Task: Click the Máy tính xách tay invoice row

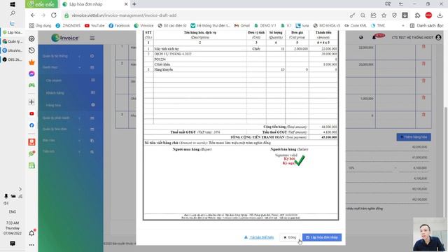Action: pyautogui.click(x=241, y=49)
